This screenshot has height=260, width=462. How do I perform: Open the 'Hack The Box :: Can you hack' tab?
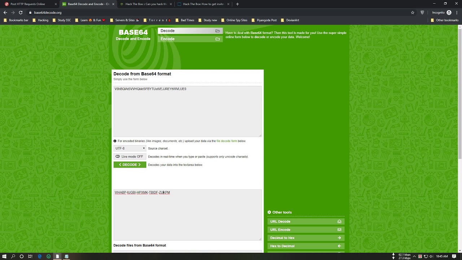pos(146,4)
